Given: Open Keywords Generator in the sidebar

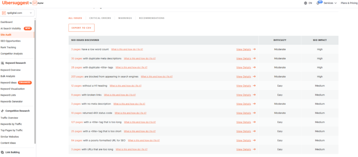Looking at the screenshot, I should coord(11,101).
